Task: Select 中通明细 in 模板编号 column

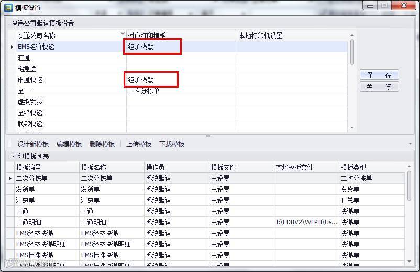Action: coord(47,222)
